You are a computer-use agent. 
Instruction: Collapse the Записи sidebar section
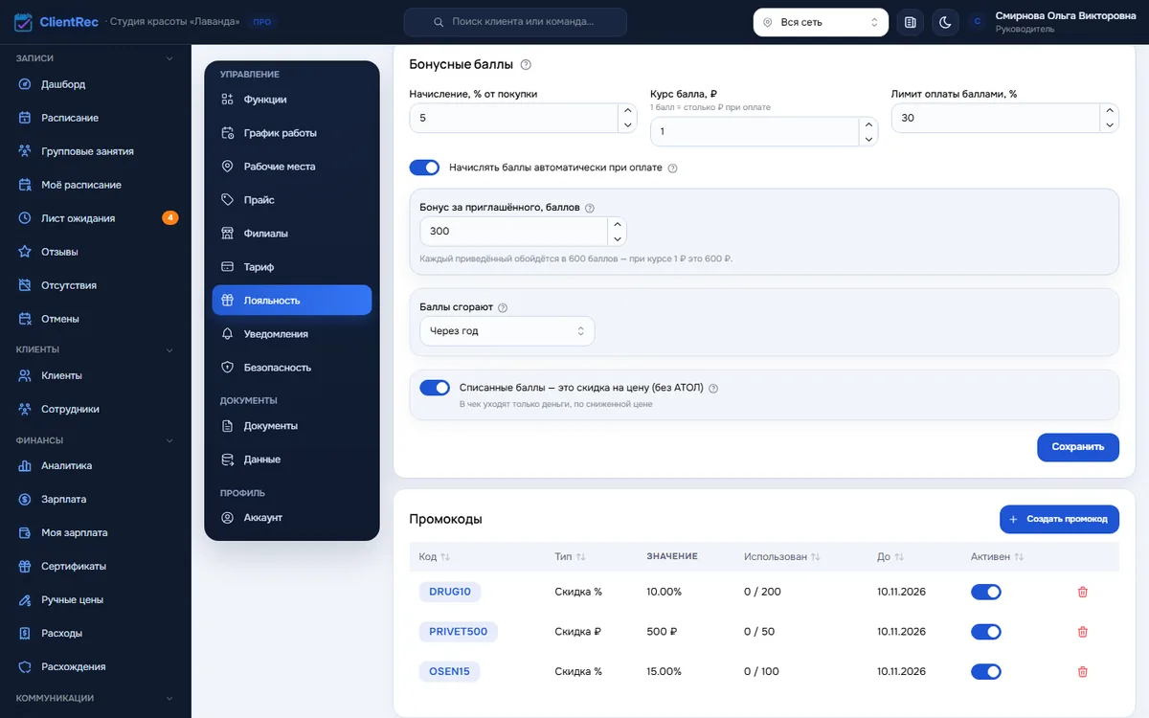(x=169, y=58)
